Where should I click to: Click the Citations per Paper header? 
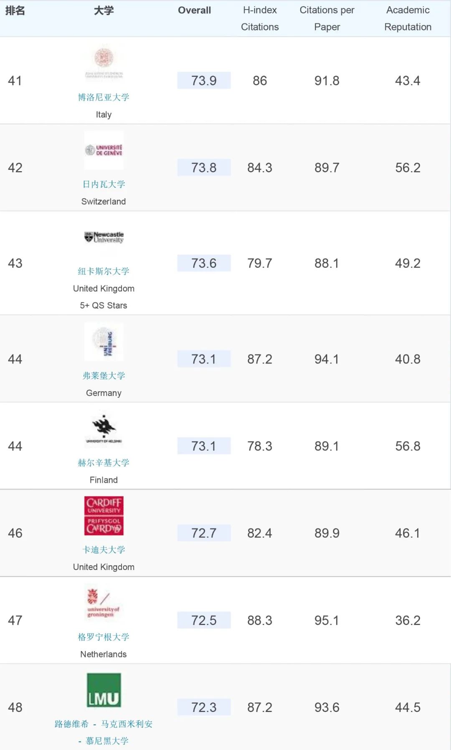[327, 18]
